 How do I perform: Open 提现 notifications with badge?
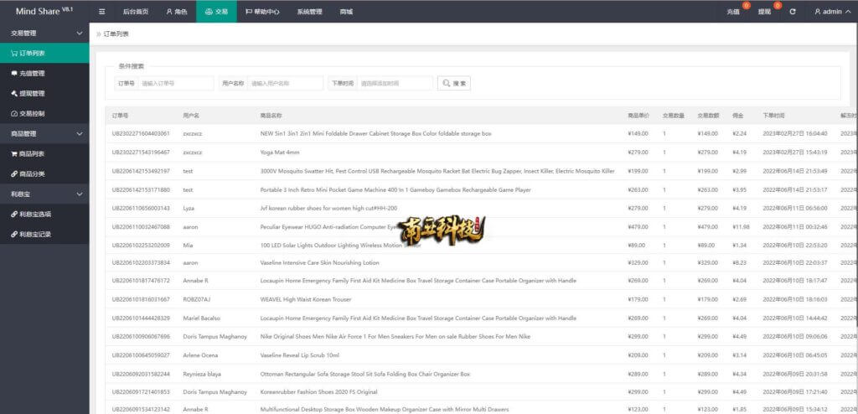tap(765, 12)
